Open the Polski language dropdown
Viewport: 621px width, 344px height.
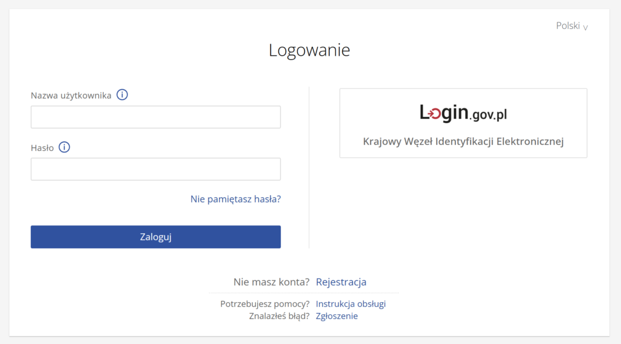tap(571, 26)
